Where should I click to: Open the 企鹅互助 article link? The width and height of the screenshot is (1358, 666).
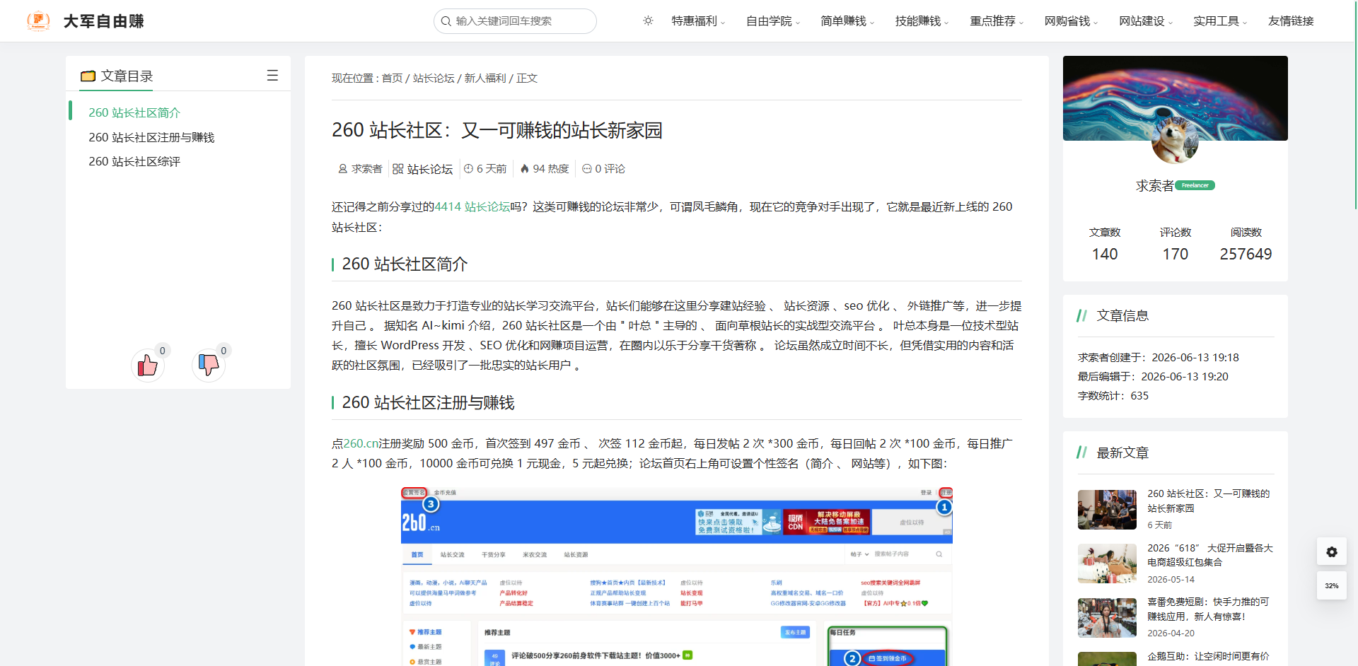pyautogui.click(x=1208, y=656)
